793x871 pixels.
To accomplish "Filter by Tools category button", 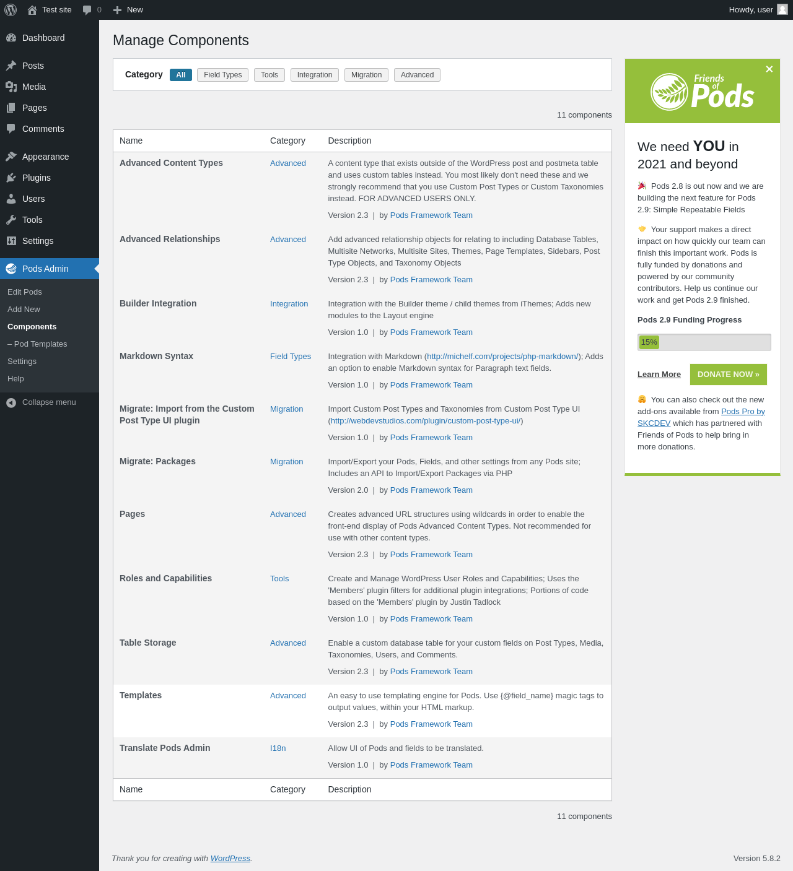I will coord(269,75).
